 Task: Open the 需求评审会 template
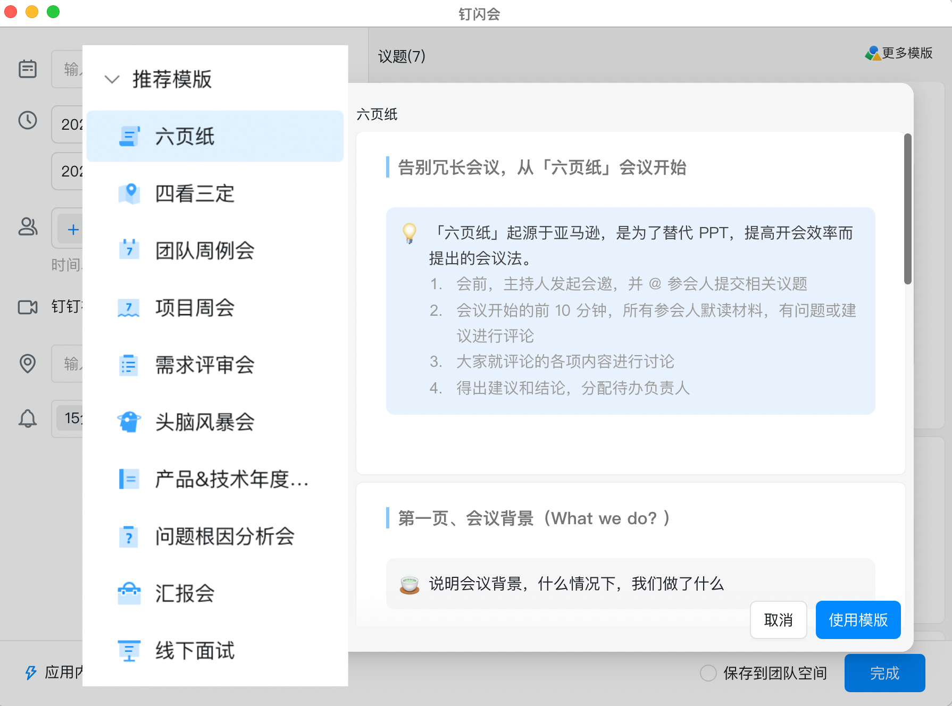point(215,365)
